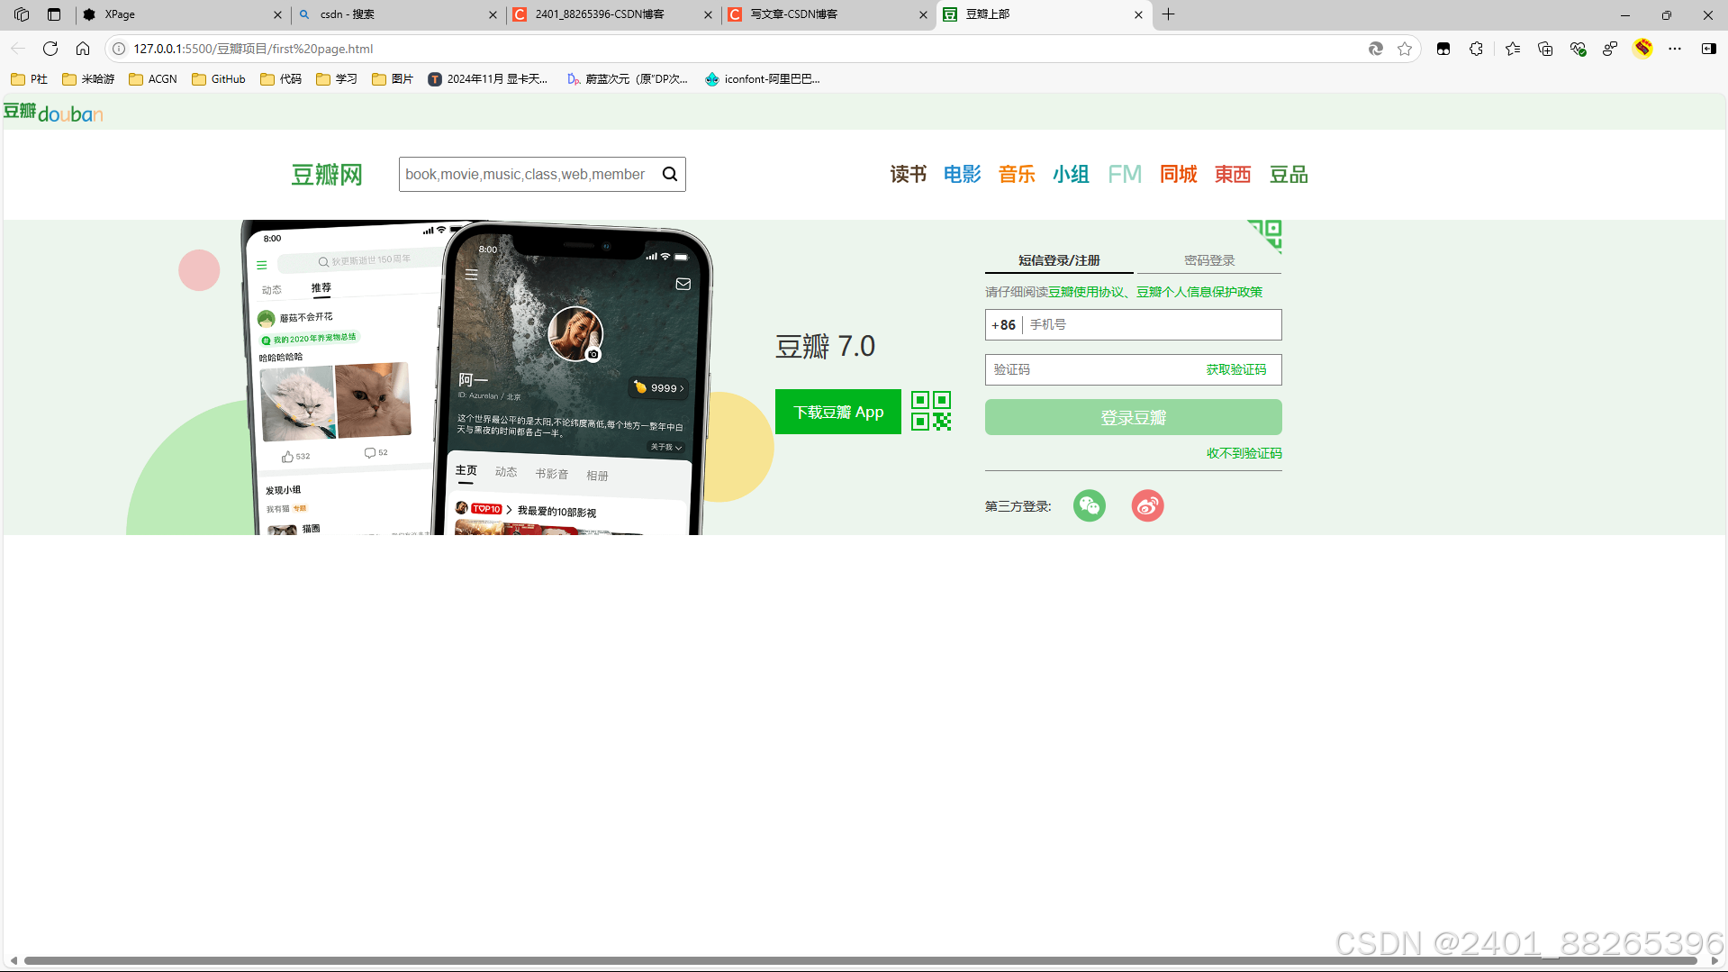The height and width of the screenshot is (972, 1728).
Task: Click the 下载豆瓣 App button
Action: coord(837,412)
